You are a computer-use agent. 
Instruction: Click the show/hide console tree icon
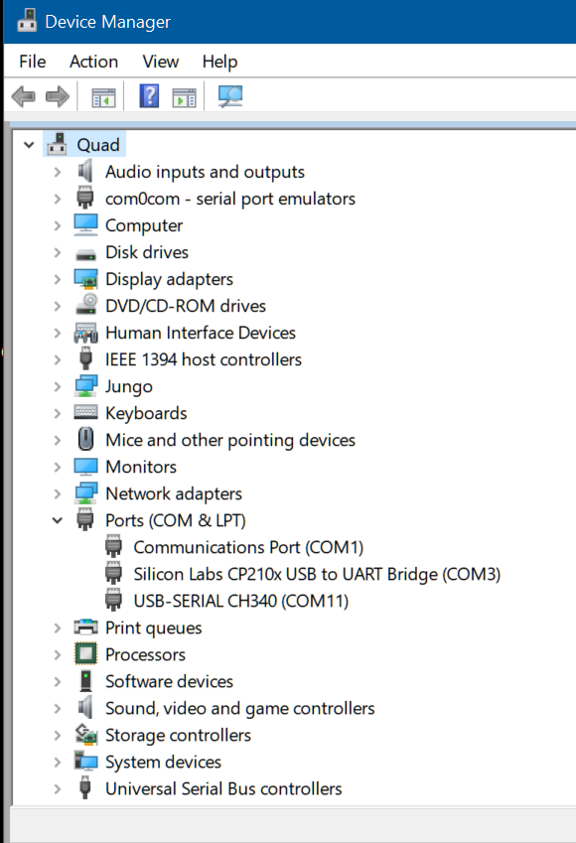[103, 97]
